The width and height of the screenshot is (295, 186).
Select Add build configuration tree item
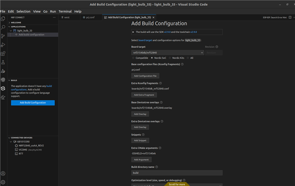tap(33, 35)
